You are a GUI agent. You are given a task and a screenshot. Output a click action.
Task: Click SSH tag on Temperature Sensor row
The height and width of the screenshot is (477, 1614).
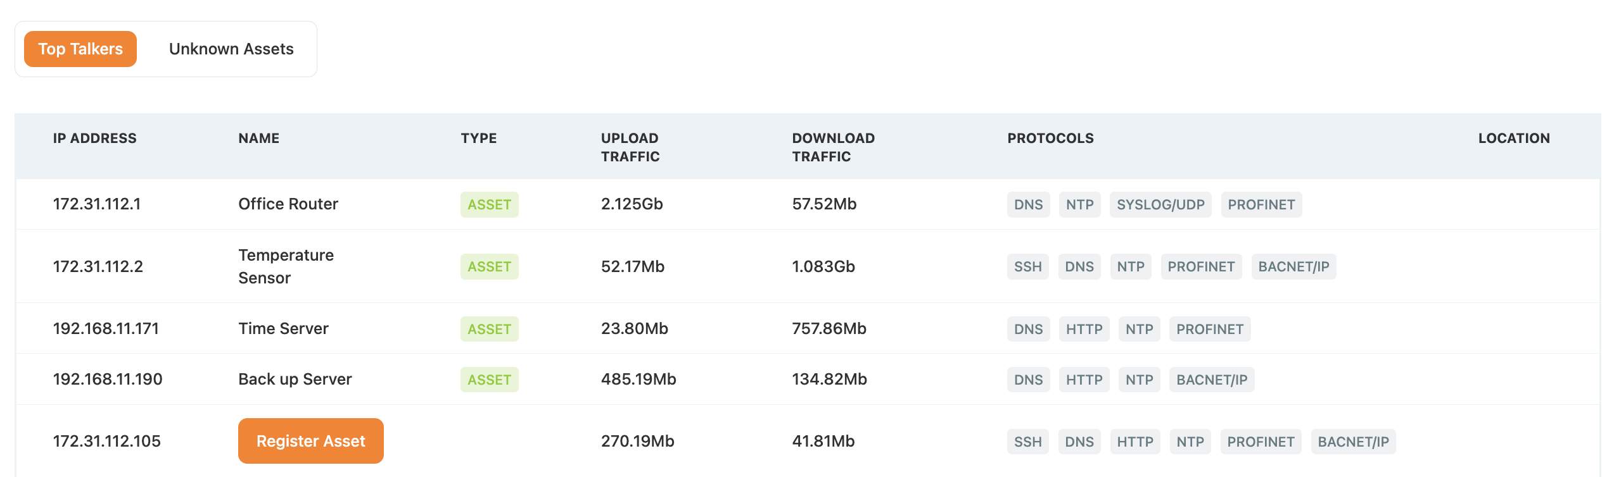click(x=1027, y=267)
